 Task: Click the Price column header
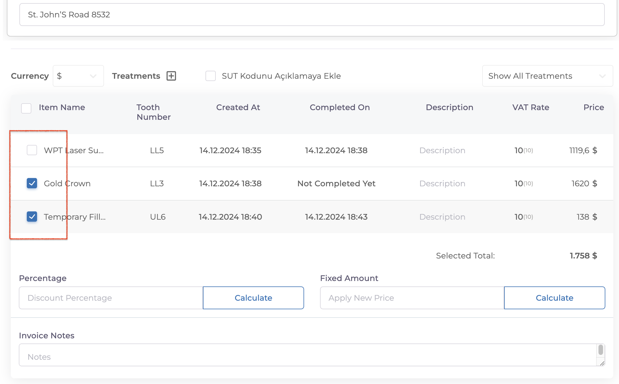(593, 107)
